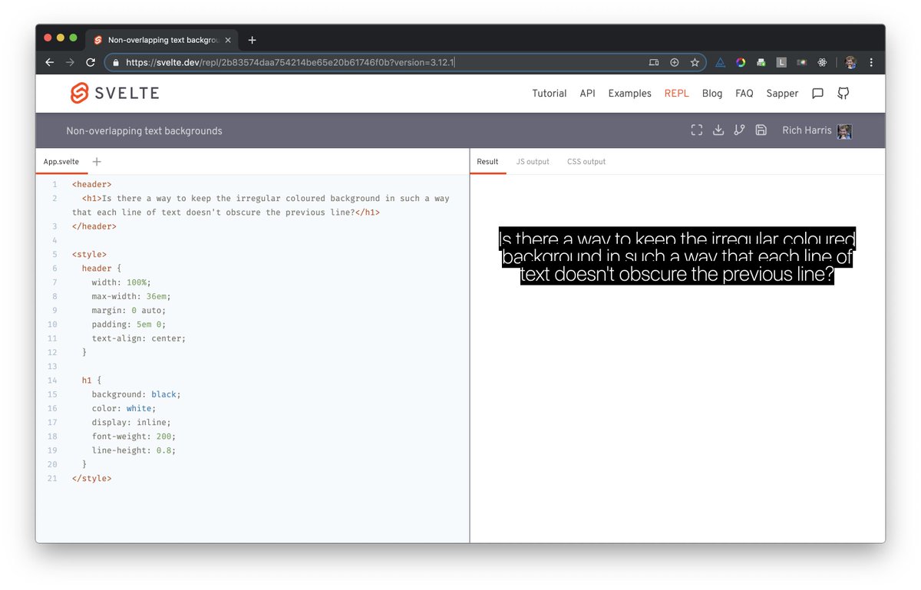
Task: Click code line 'text-align: center;'
Action: point(138,338)
